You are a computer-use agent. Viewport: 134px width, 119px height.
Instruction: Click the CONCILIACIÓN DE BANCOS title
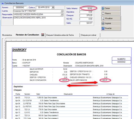[x=72, y=54]
